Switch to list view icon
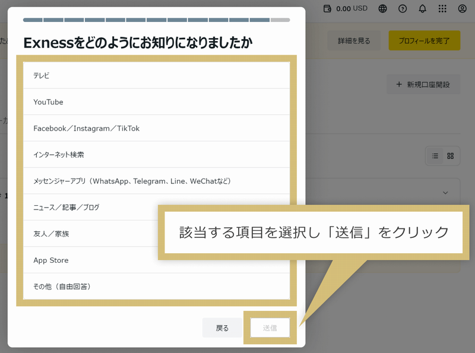The width and height of the screenshot is (475, 353). click(435, 156)
